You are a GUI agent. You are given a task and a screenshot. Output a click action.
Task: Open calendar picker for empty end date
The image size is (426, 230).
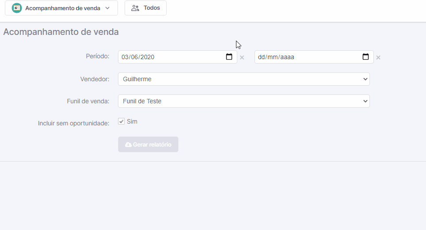click(366, 57)
